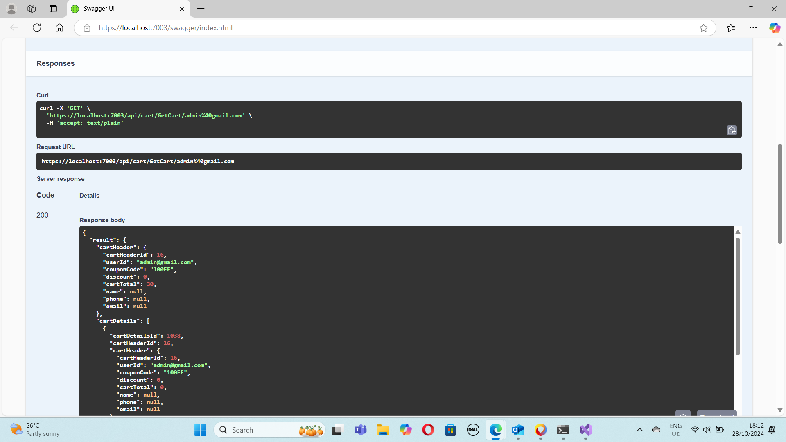The height and width of the screenshot is (442, 786).
Task: Click the Code column header
Action: [45, 195]
